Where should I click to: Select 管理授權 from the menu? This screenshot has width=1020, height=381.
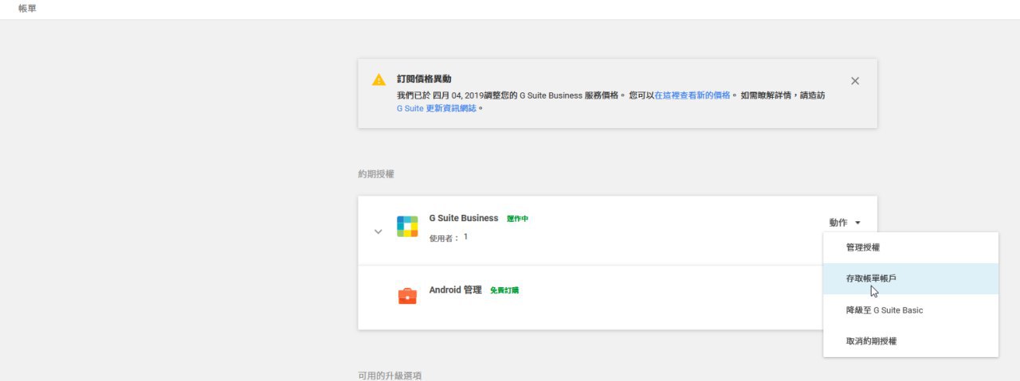911,248
